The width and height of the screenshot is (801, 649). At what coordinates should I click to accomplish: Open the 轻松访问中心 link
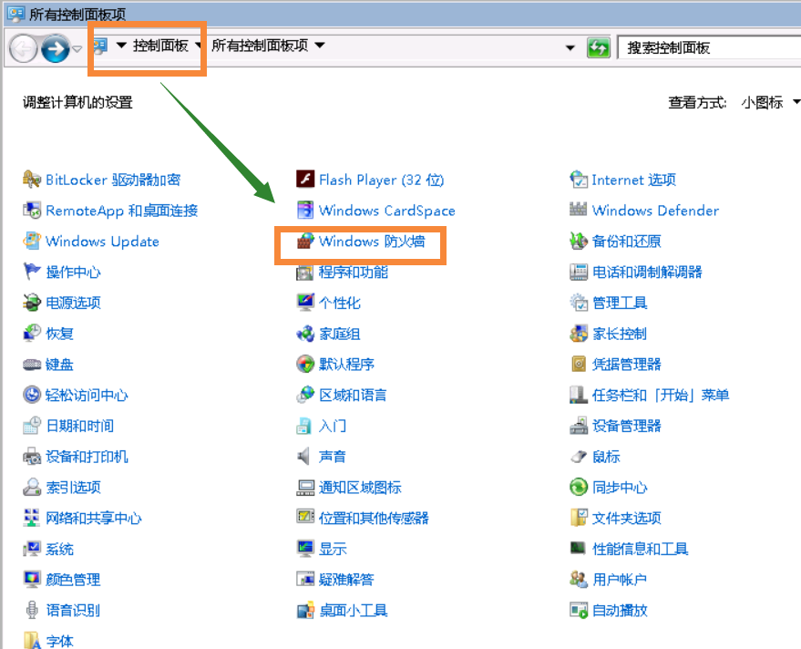(87, 395)
